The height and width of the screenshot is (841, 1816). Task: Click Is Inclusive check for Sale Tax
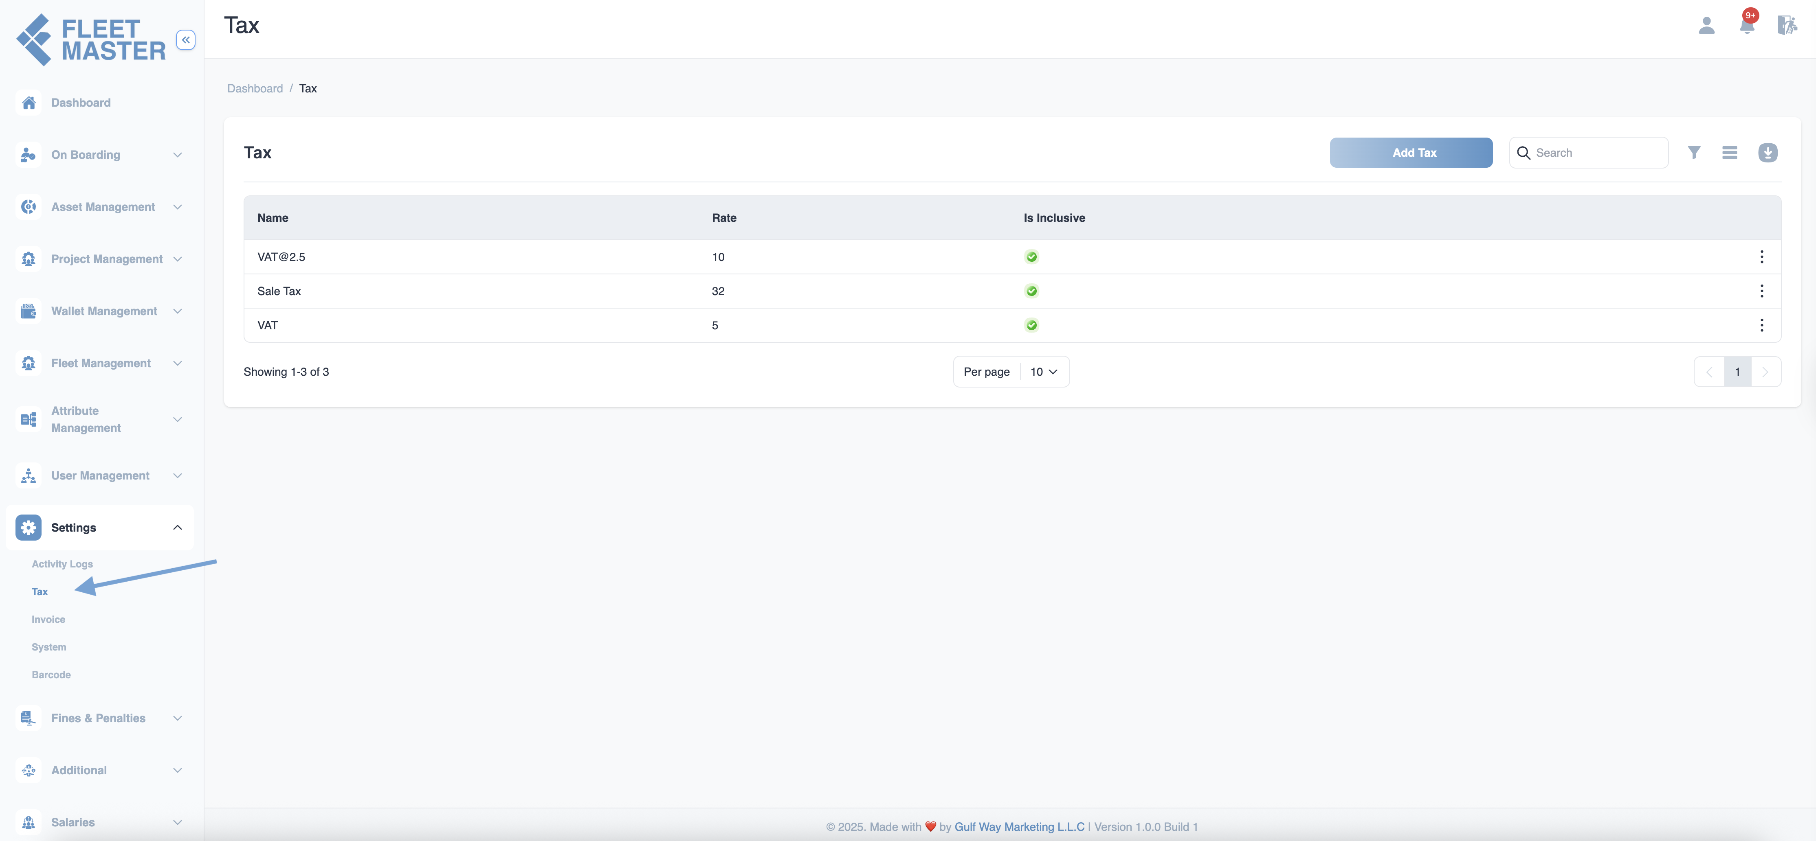tap(1031, 291)
